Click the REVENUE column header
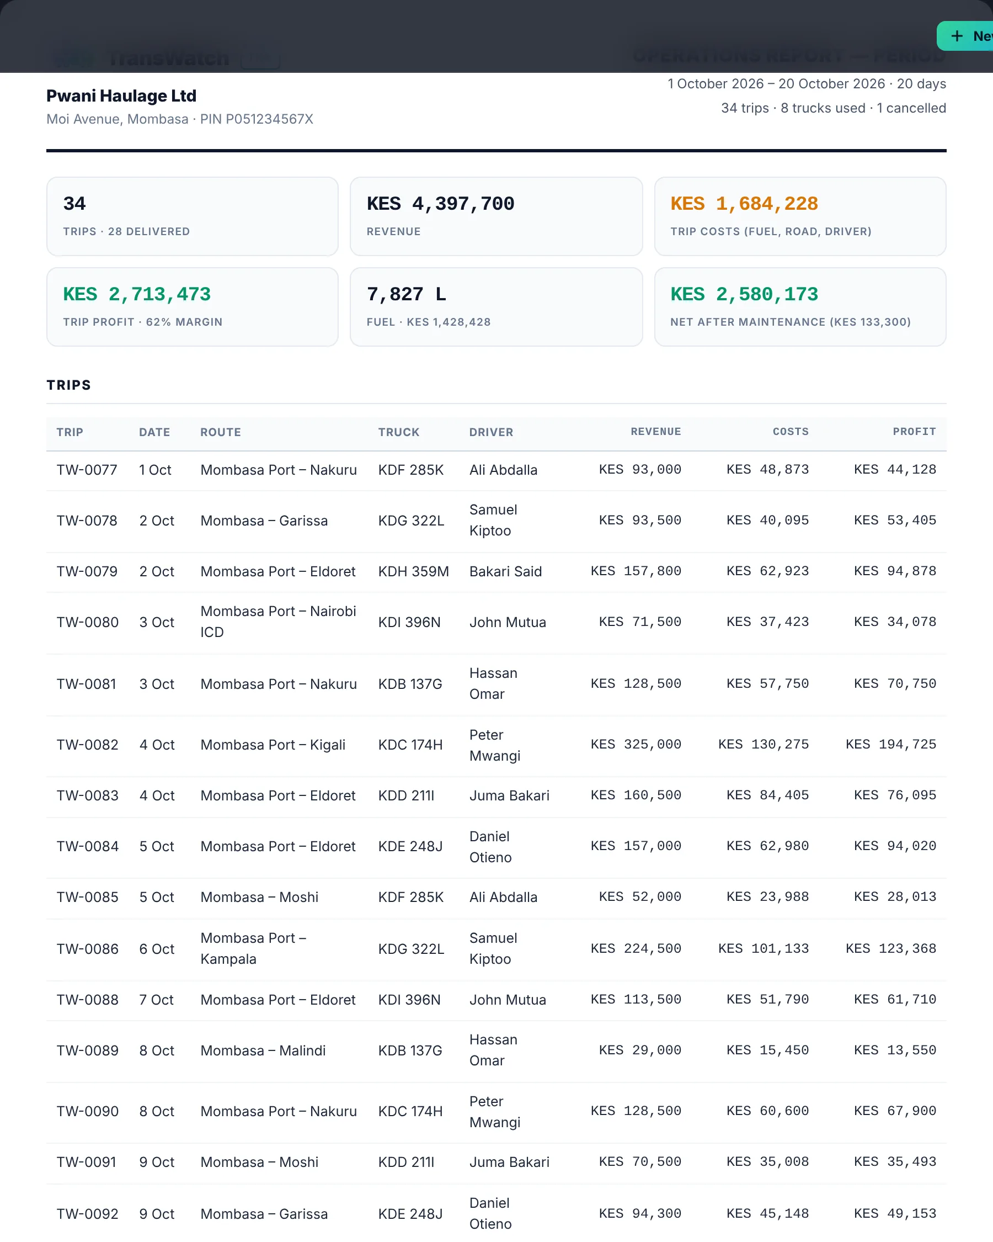 pos(656,432)
